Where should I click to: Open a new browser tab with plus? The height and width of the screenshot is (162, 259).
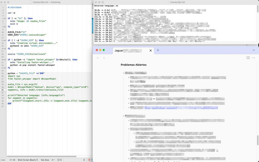pos(158,50)
